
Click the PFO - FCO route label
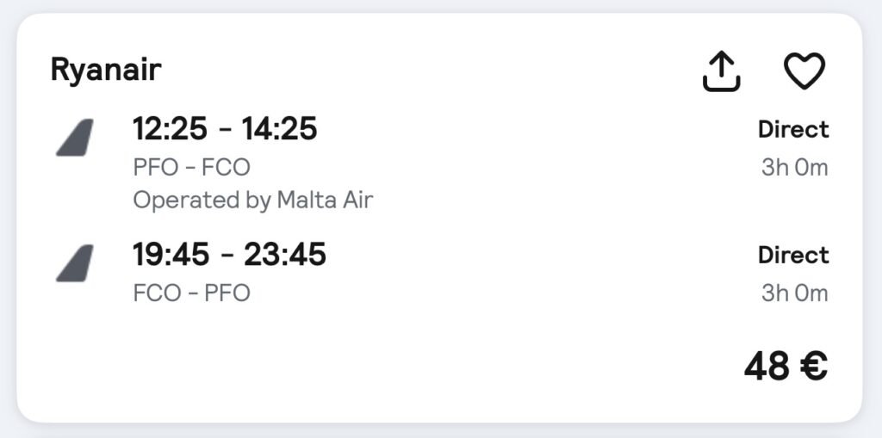(191, 167)
